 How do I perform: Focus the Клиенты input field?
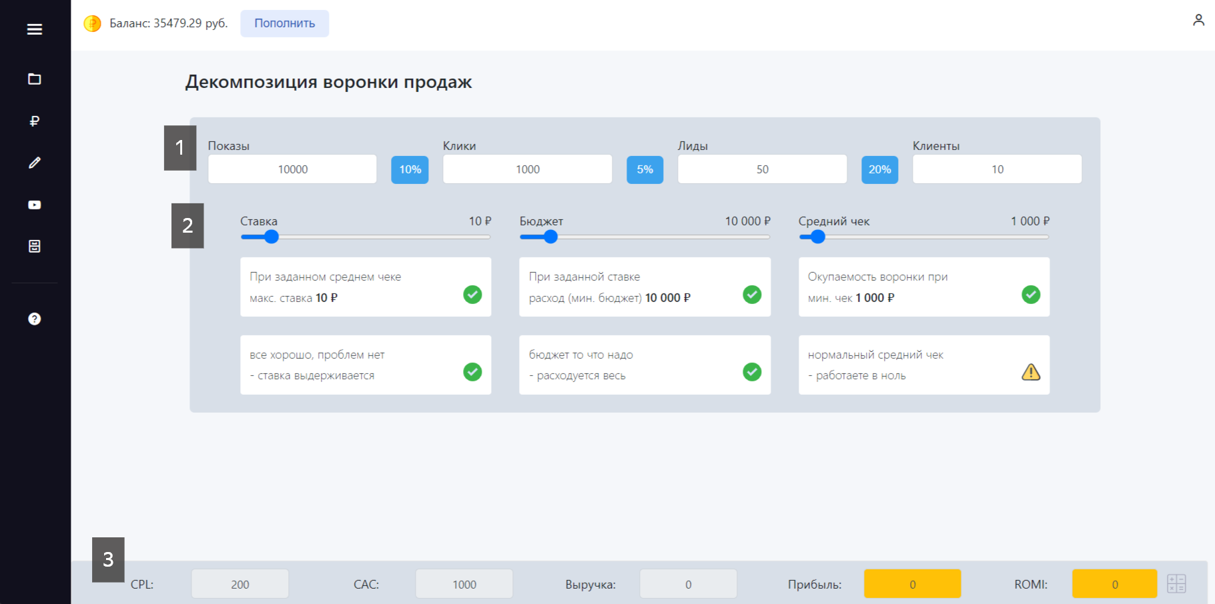997,169
